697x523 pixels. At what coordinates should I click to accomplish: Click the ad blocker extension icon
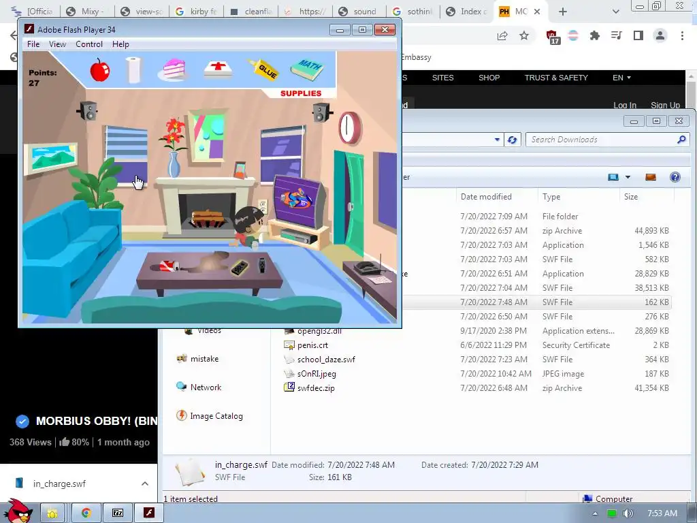tap(552, 37)
